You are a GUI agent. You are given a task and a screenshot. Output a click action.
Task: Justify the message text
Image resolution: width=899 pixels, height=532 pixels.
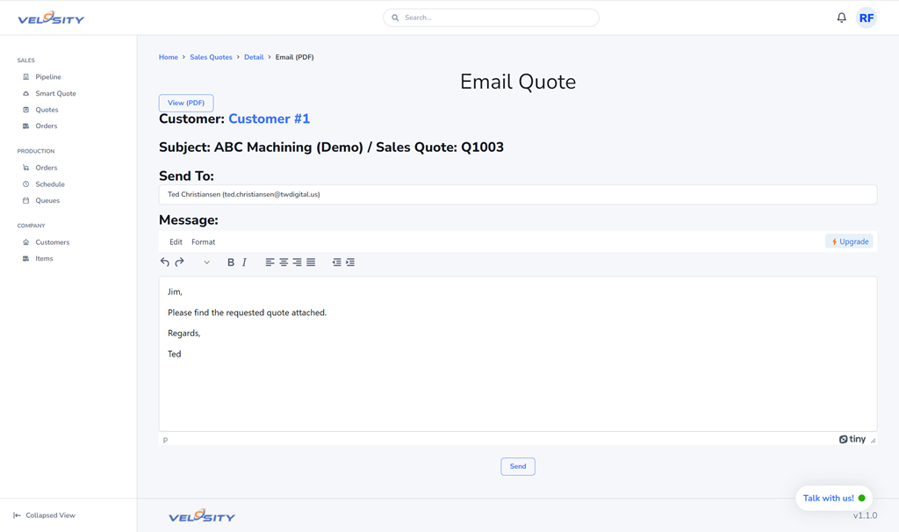[x=311, y=262]
